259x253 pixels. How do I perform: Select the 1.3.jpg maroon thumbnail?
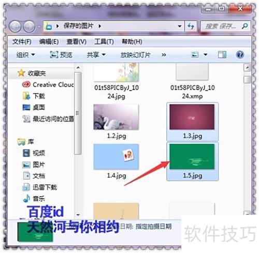point(192,117)
